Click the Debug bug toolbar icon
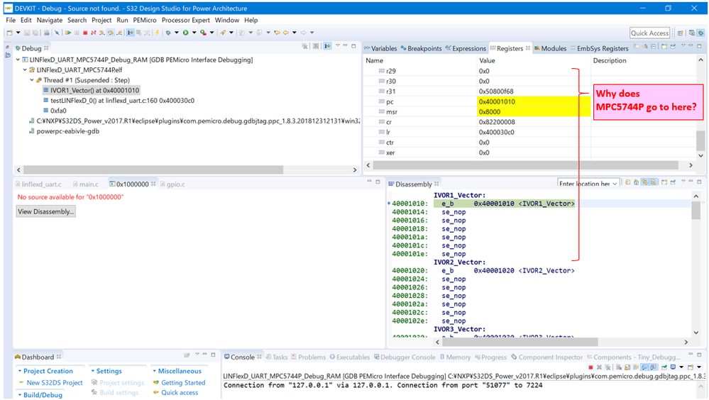 [x=168, y=33]
